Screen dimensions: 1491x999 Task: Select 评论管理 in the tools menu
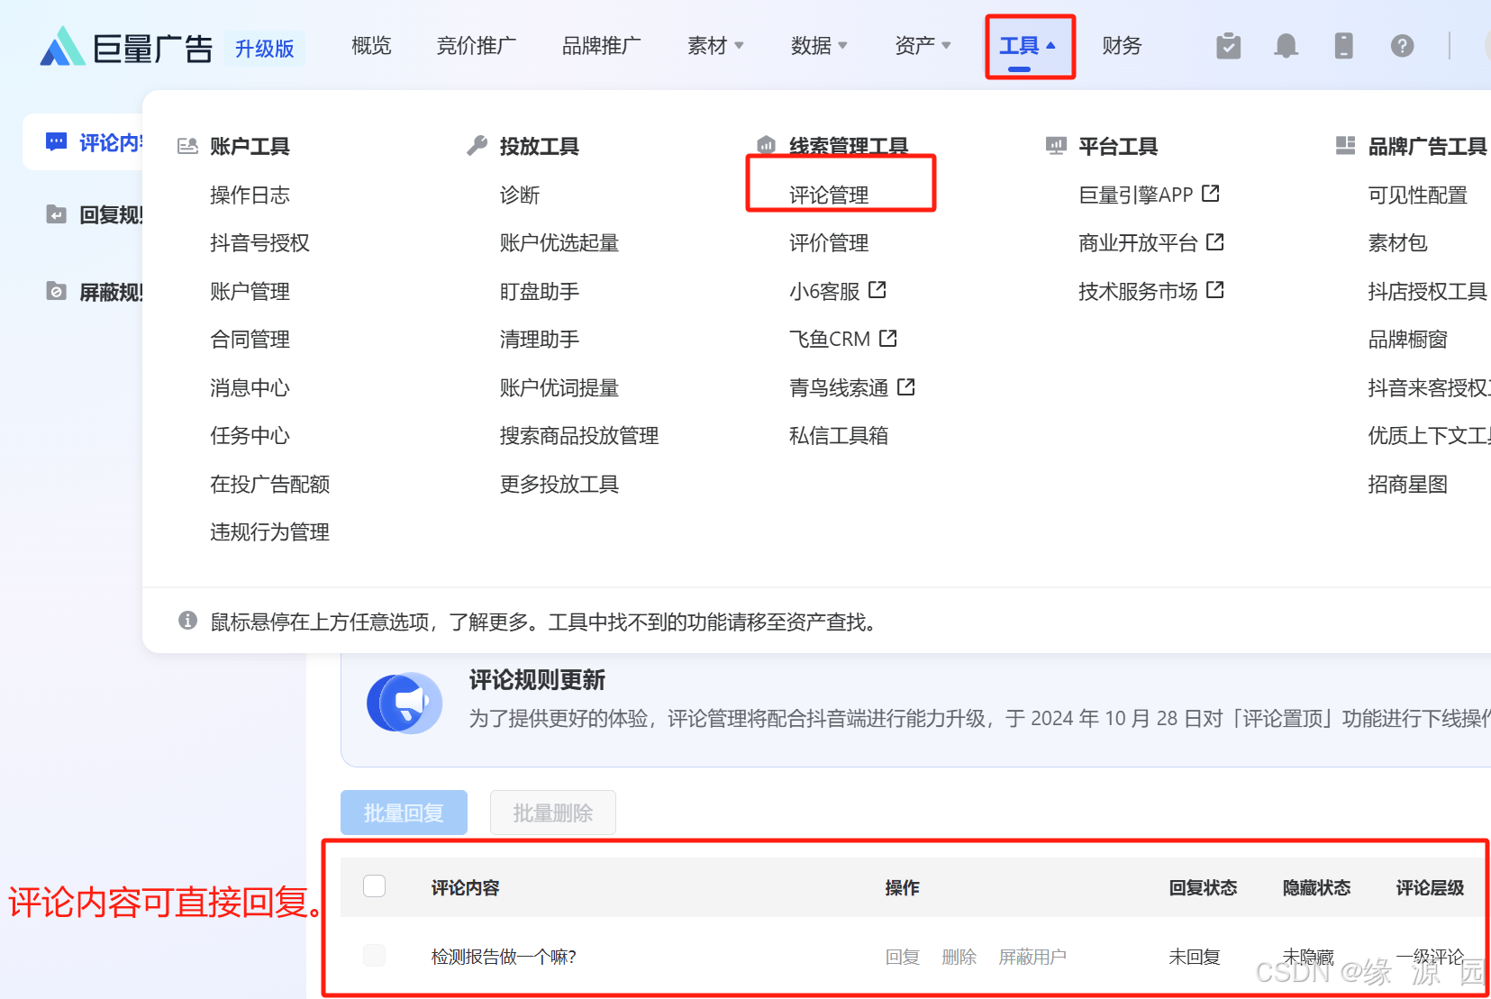pos(829,195)
